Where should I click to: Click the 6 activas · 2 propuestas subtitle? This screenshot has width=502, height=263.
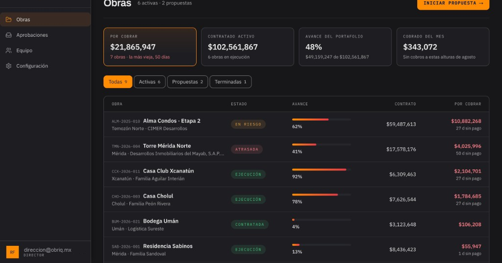[x=165, y=3]
